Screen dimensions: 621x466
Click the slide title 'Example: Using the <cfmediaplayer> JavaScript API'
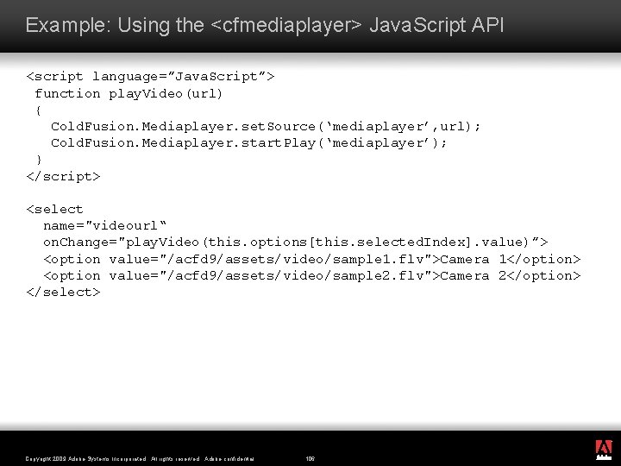click(265, 25)
